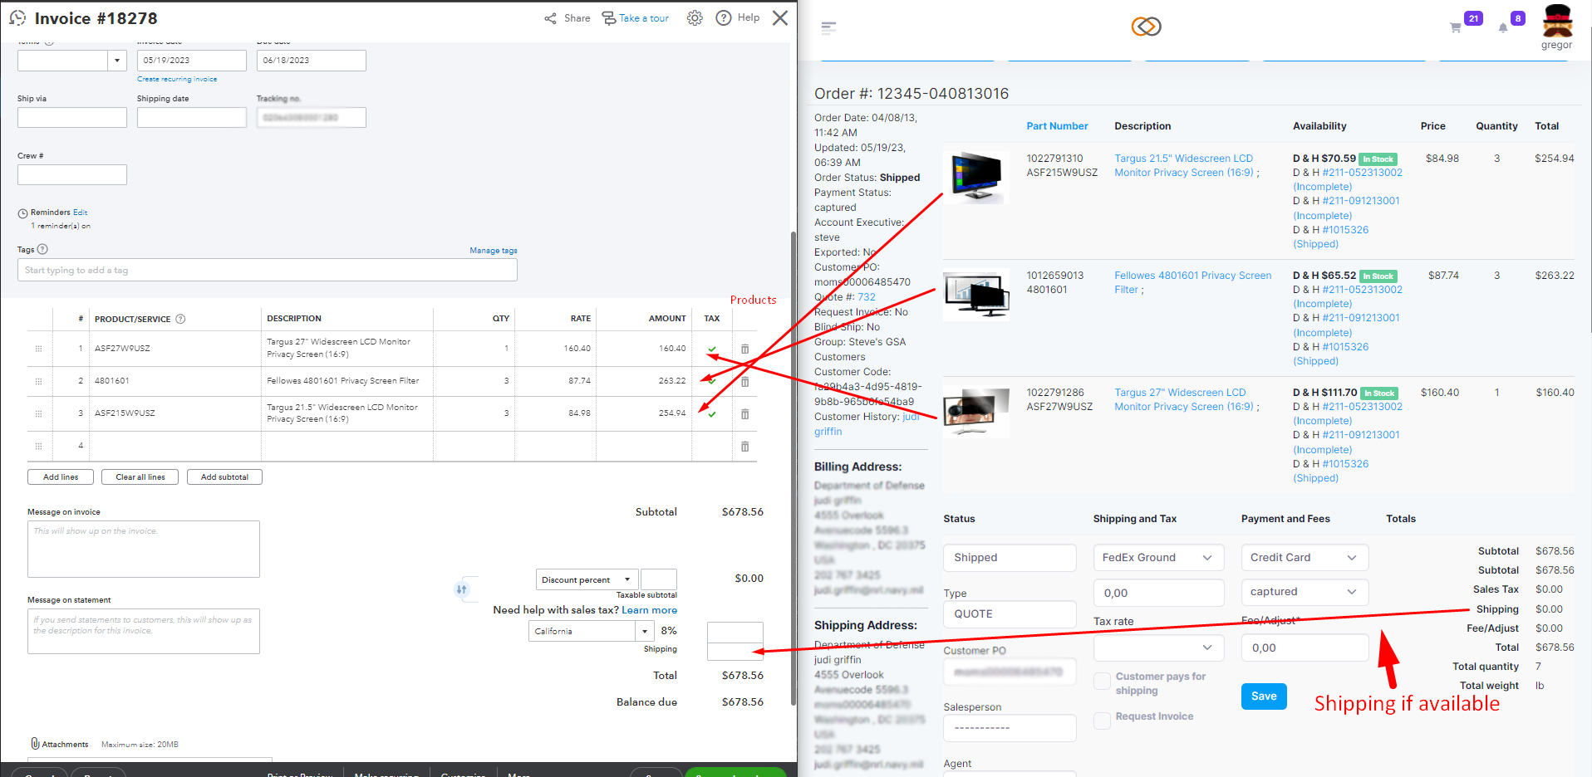Open notifications bell icon
Screen dimensions: 1592x777
1502,27
